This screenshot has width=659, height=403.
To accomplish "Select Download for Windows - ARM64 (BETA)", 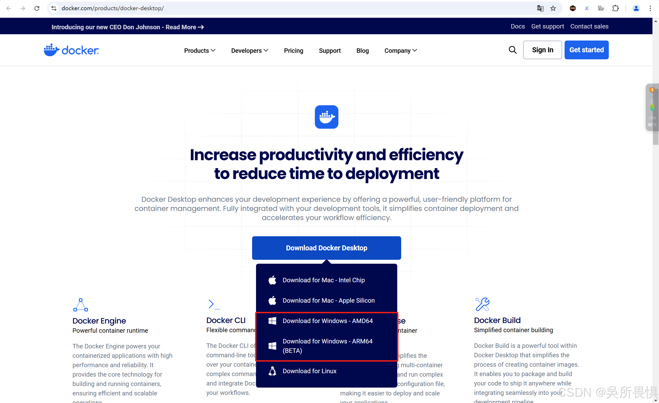I will click(326, 346).
